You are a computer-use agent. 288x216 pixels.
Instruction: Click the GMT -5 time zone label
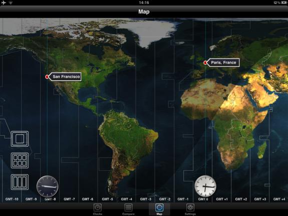pos(108,199)
